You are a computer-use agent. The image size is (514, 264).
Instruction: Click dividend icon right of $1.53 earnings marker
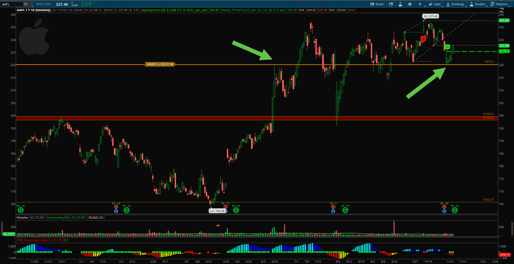(x=236, y=210)
